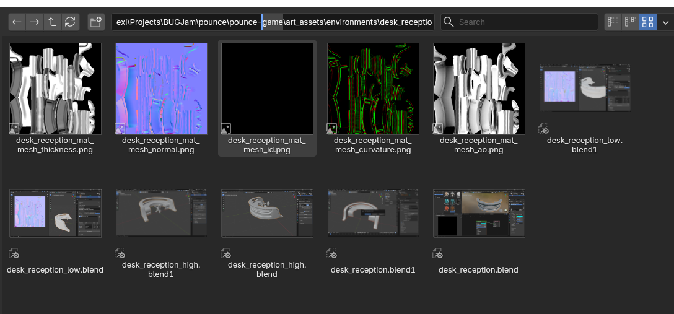Go to parent directory
Viewport: 674px width, 314px height.
click(x=52, y=22)
